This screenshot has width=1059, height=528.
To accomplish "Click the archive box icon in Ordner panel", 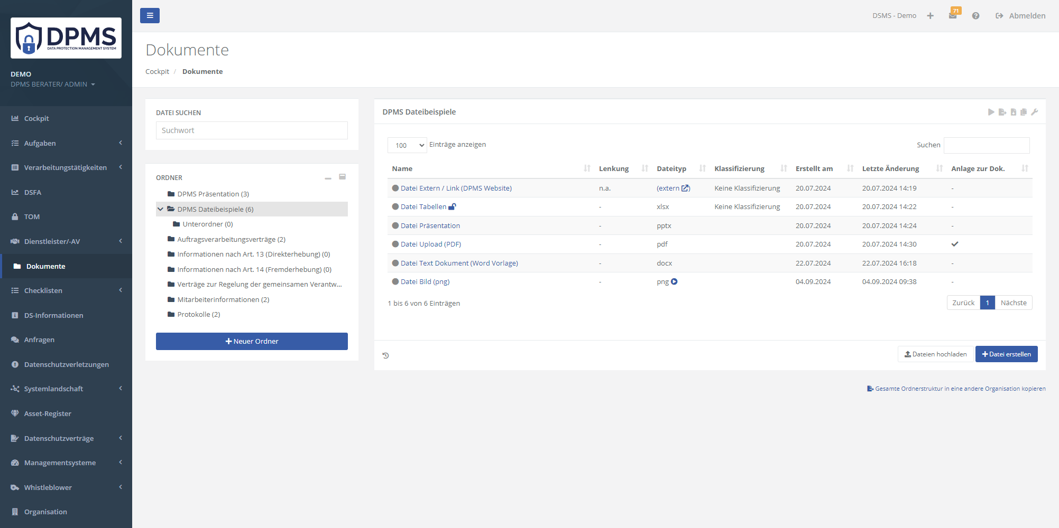I will pyautogui.click(x=342, y=177).
